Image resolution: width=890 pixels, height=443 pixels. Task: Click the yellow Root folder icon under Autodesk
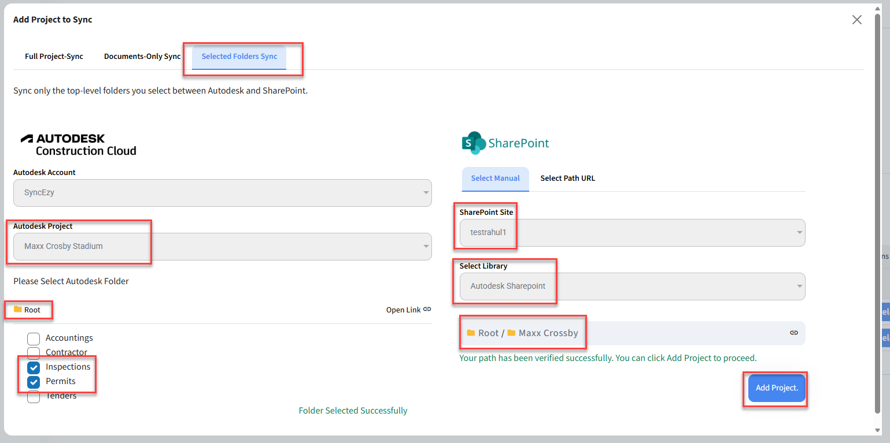coord(18,310)
